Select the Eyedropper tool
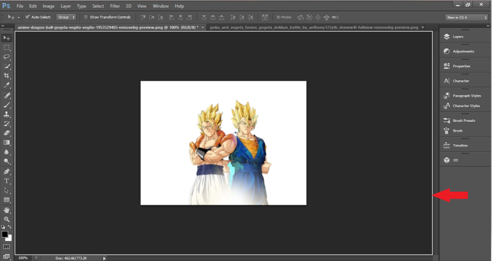This screenshot has height=261, width=492. point(7,85)
